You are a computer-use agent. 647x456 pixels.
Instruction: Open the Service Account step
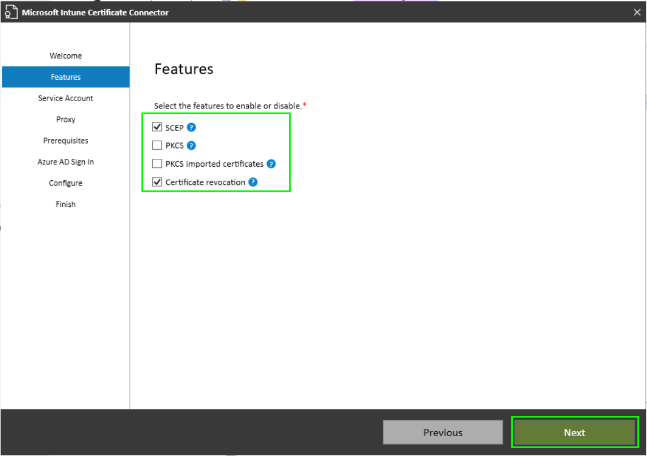pyautogui.click(x=66, y=98)
